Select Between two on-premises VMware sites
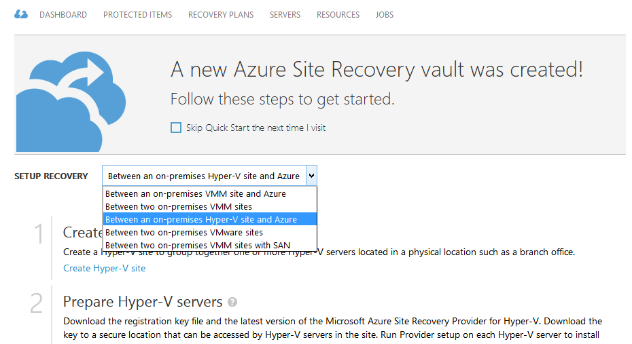The width and height of the screenshot is (632, 344). [x=184, y=232]
